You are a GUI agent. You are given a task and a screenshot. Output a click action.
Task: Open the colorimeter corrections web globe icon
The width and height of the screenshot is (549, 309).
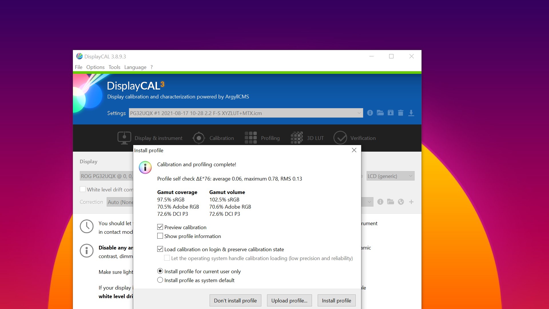coord(401,202)
